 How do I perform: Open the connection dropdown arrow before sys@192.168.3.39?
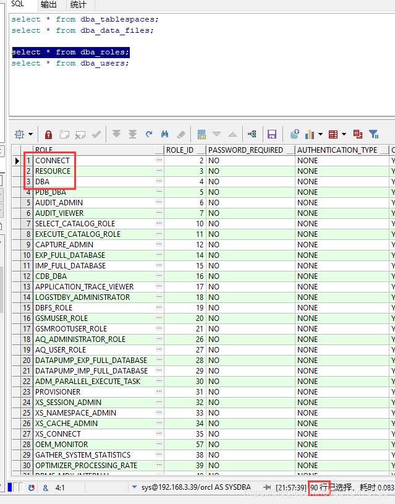click(x=135, y=487)
